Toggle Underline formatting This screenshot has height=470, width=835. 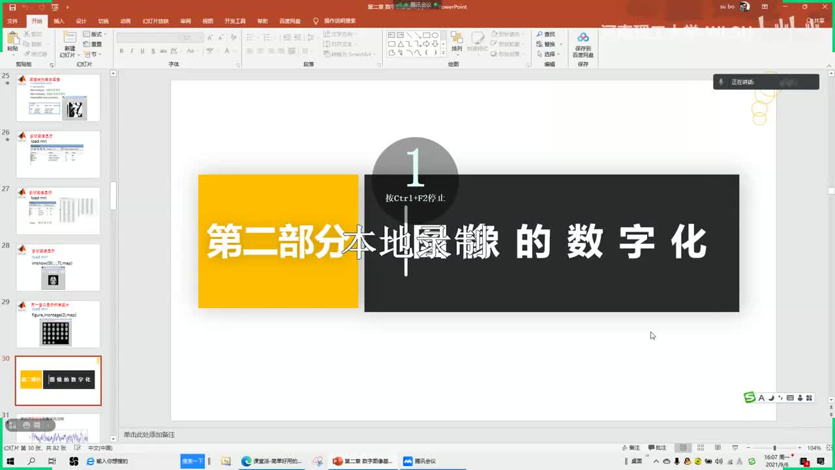click(141, 51)
